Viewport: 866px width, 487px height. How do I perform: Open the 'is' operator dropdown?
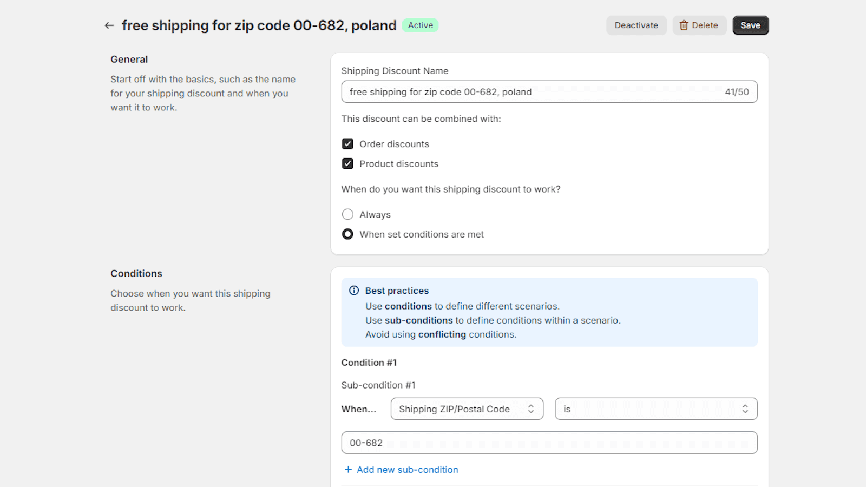(656, 409)
